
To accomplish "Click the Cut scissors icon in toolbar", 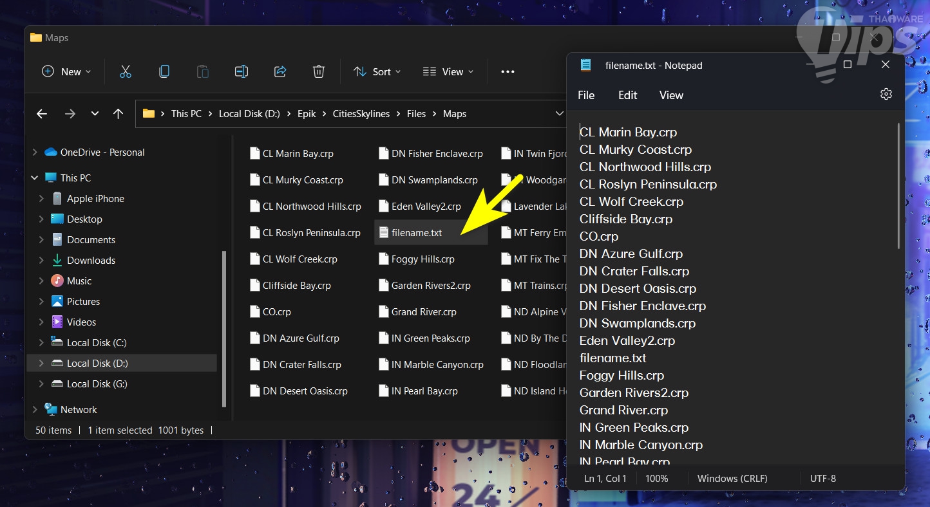I will 126,71.
